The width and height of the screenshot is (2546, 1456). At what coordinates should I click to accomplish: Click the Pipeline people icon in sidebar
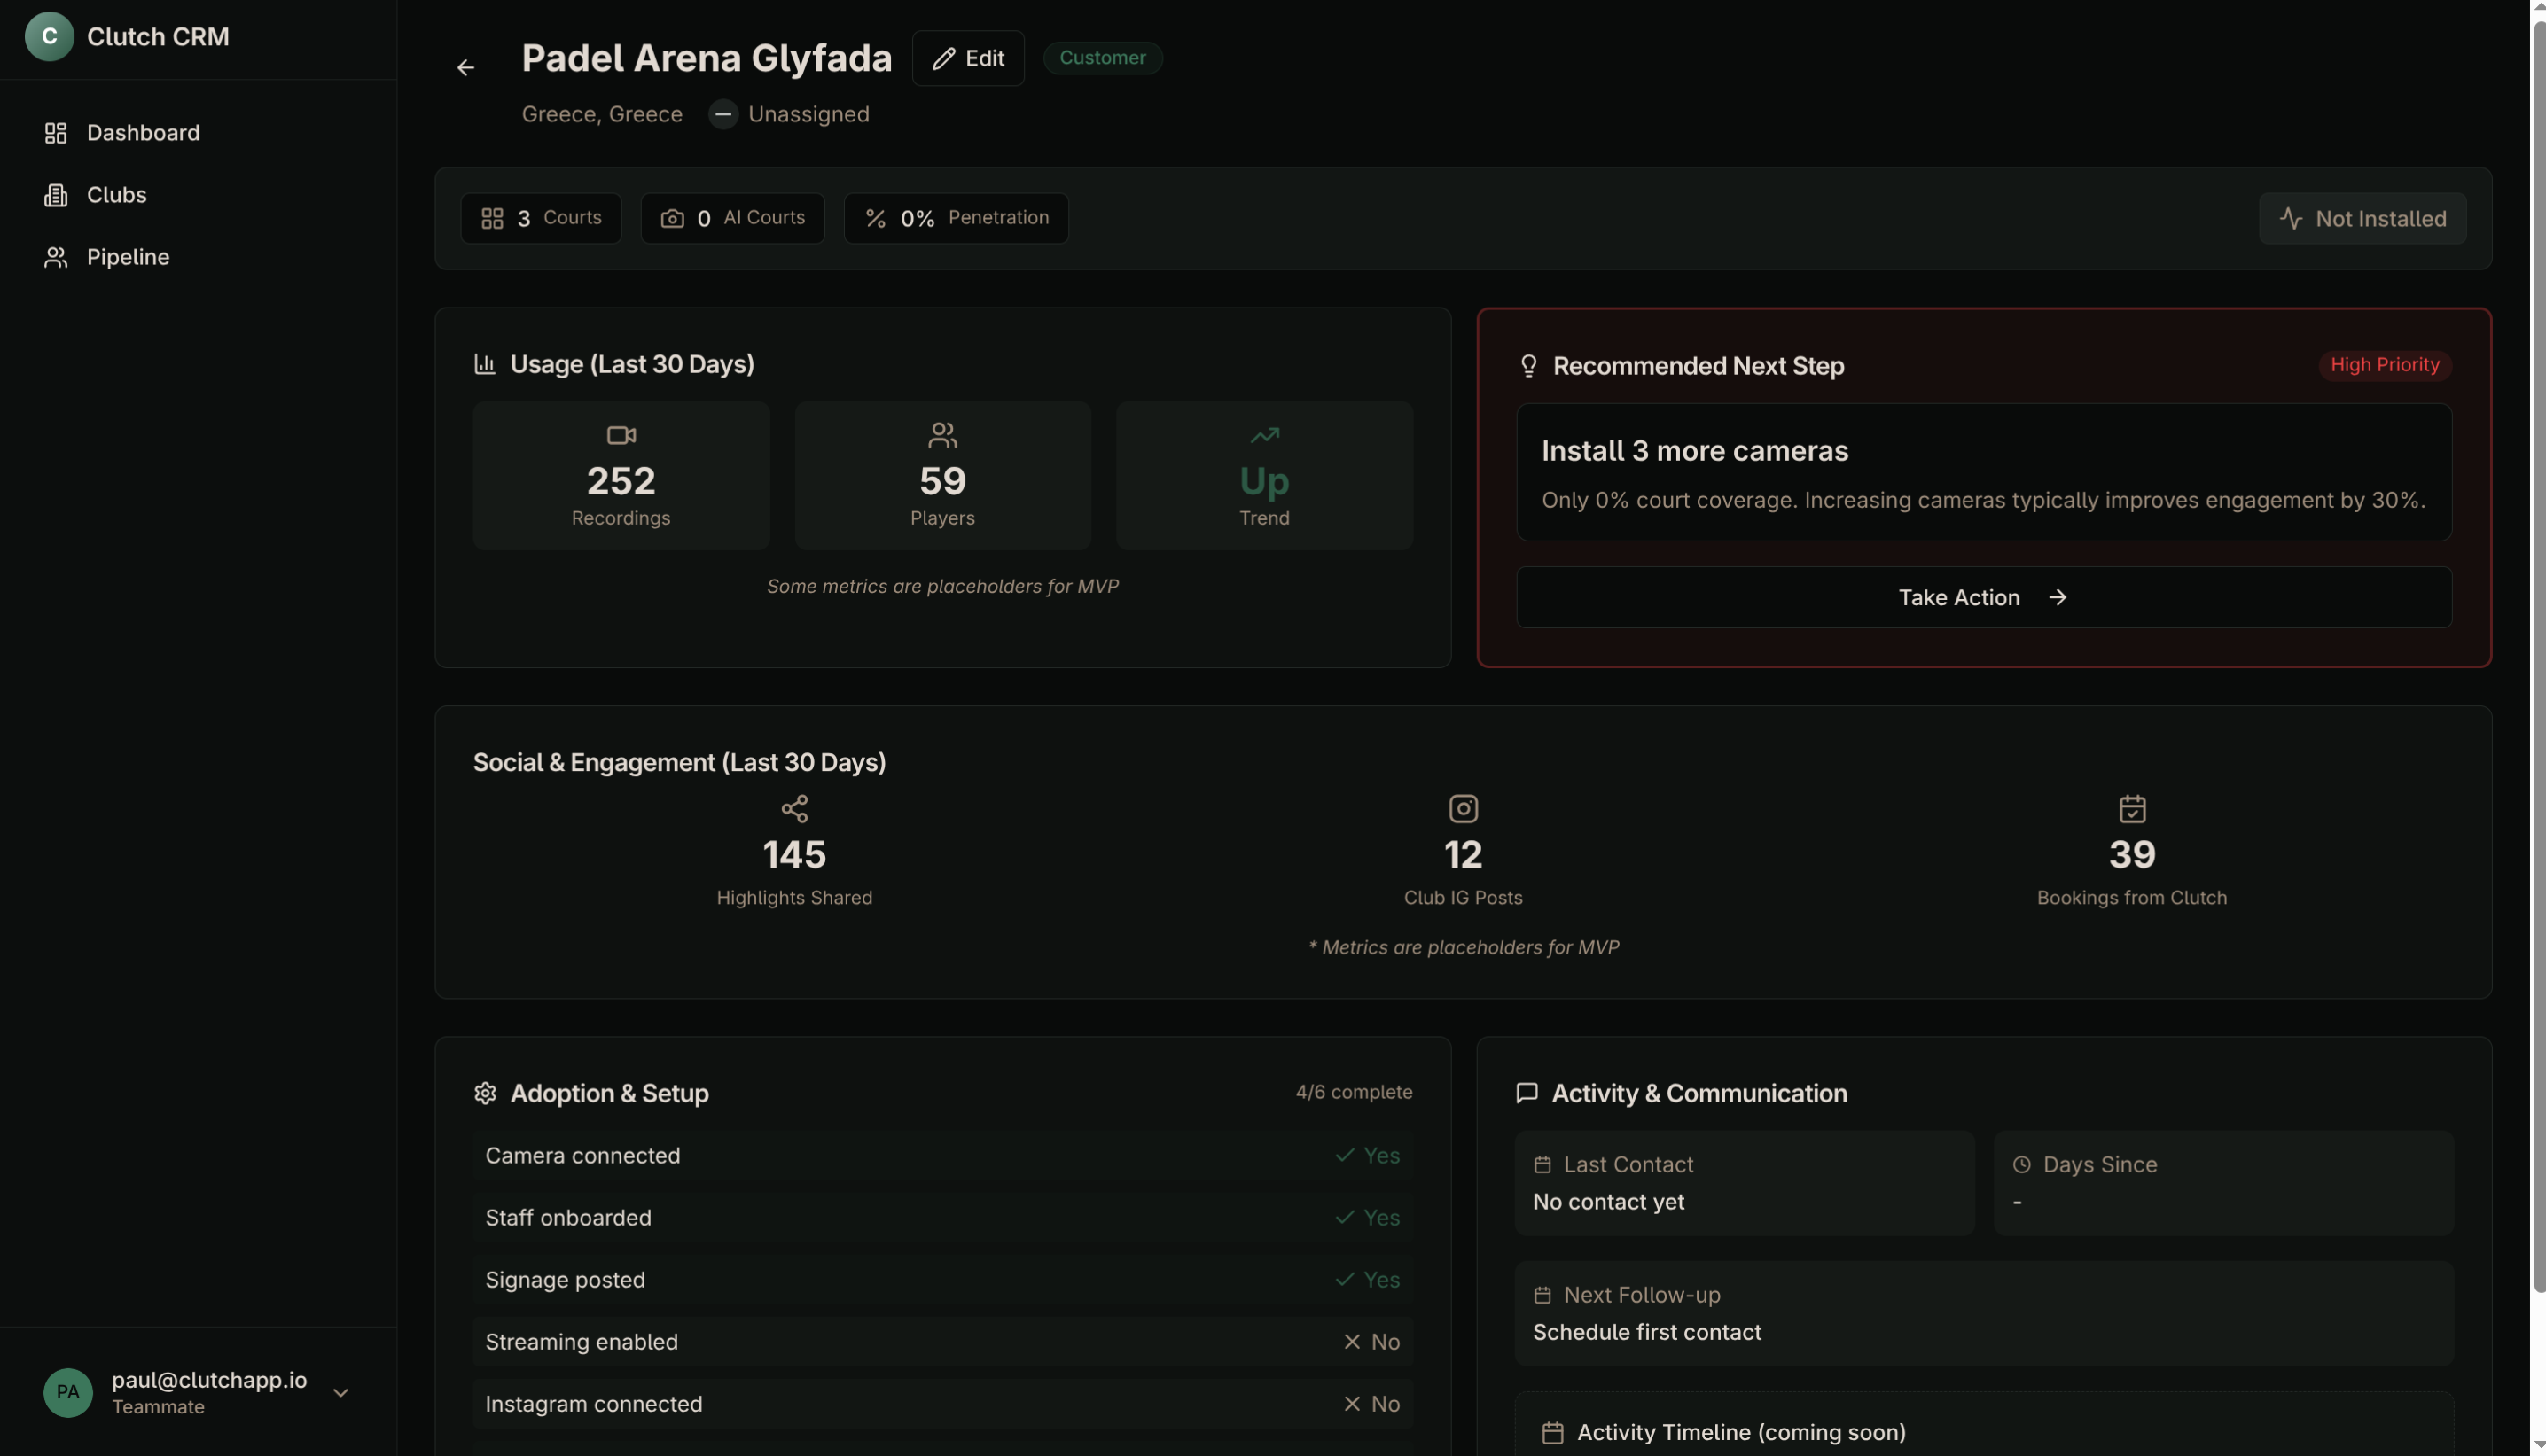coord(56,257)
